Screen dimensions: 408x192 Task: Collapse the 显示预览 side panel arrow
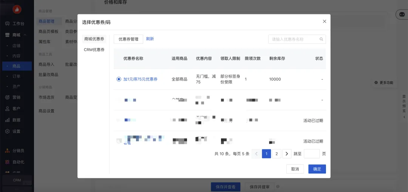coord(404,117)
